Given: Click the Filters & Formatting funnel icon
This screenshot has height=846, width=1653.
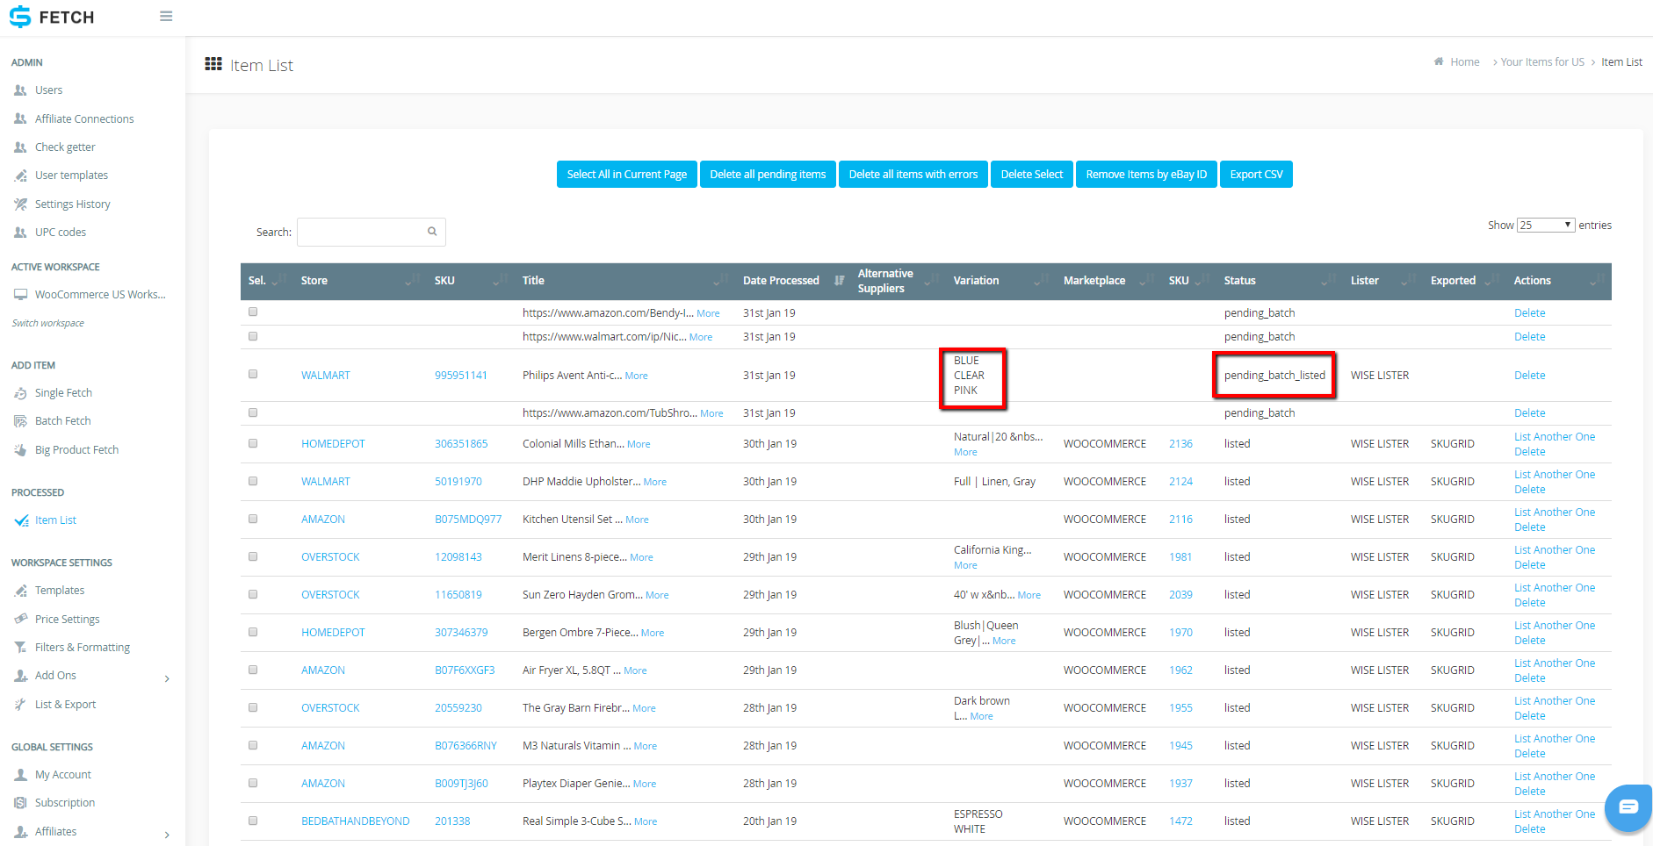Looking at the screenshot, I should [x=20, y=648].
